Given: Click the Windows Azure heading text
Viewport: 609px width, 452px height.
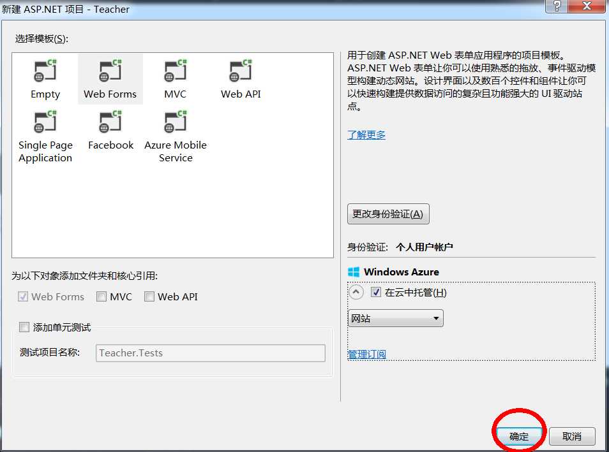Looking at the screenshot, I should 401,272.
